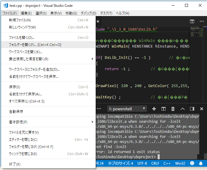Click Win32 configuration in status bar

(180, 163)
